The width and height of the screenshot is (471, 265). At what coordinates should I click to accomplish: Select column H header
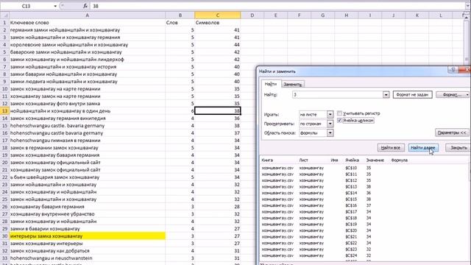tap(347, 15)
